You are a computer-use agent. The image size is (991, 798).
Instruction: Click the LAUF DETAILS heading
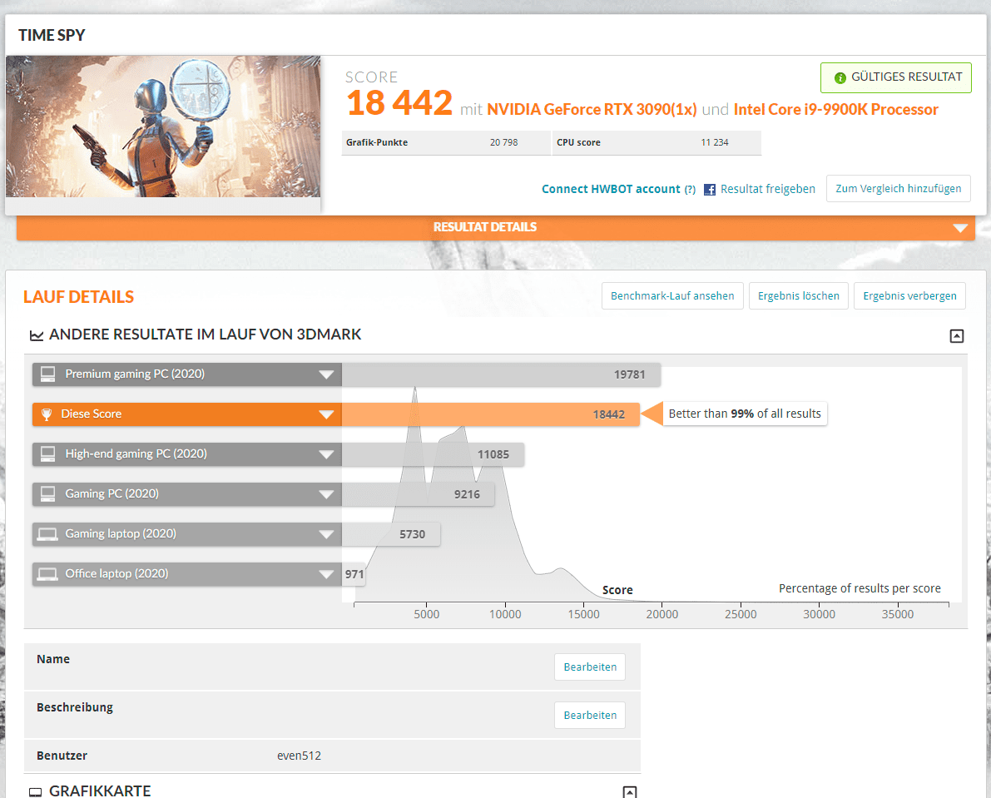pyautogui.click(x=78, y=297)
